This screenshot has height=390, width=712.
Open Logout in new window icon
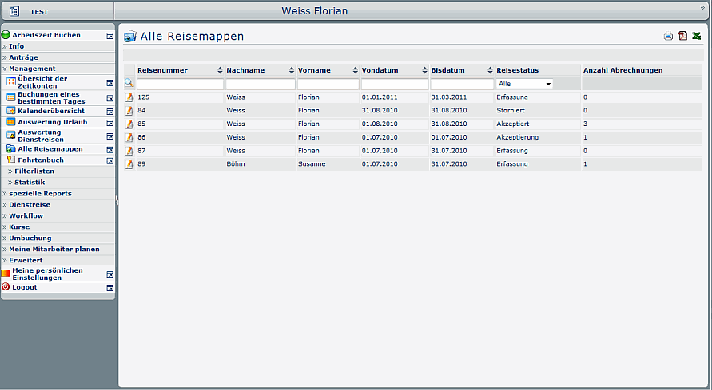point(109,287)
